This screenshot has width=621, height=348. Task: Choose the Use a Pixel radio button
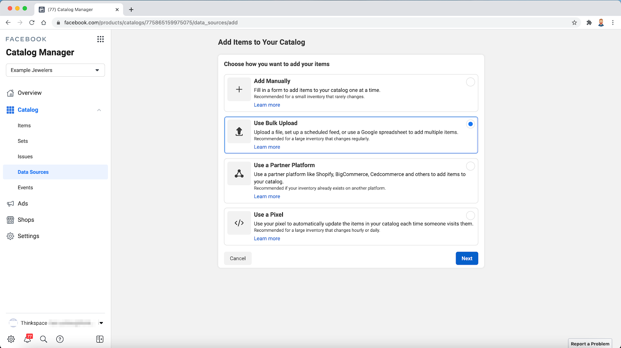pyautogui.click(x=470, y=215)
